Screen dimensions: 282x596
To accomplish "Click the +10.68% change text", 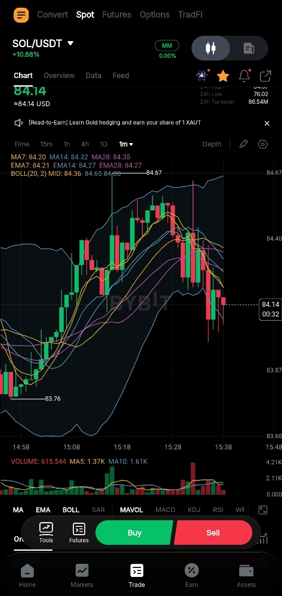I will click(x=26, y=54).
